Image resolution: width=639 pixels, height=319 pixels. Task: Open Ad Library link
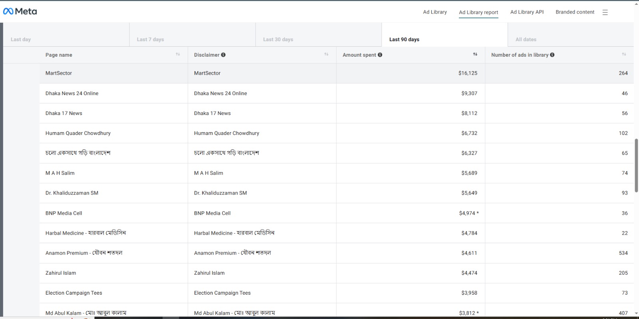click(x=435, y=12)
